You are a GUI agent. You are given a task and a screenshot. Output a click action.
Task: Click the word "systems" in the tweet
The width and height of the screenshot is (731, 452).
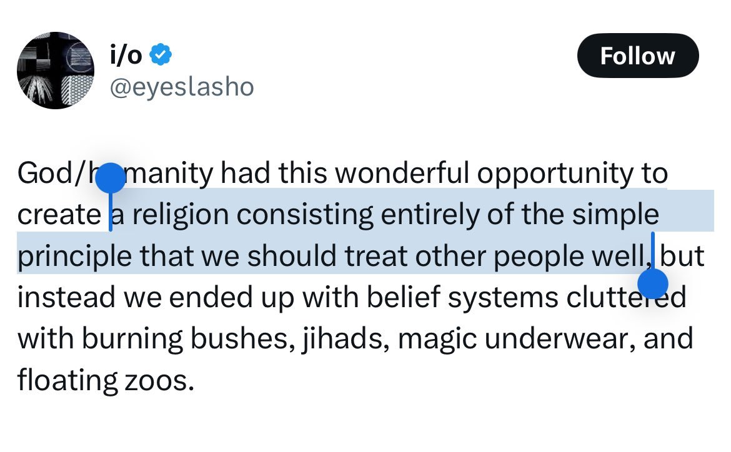click(503, 298)
